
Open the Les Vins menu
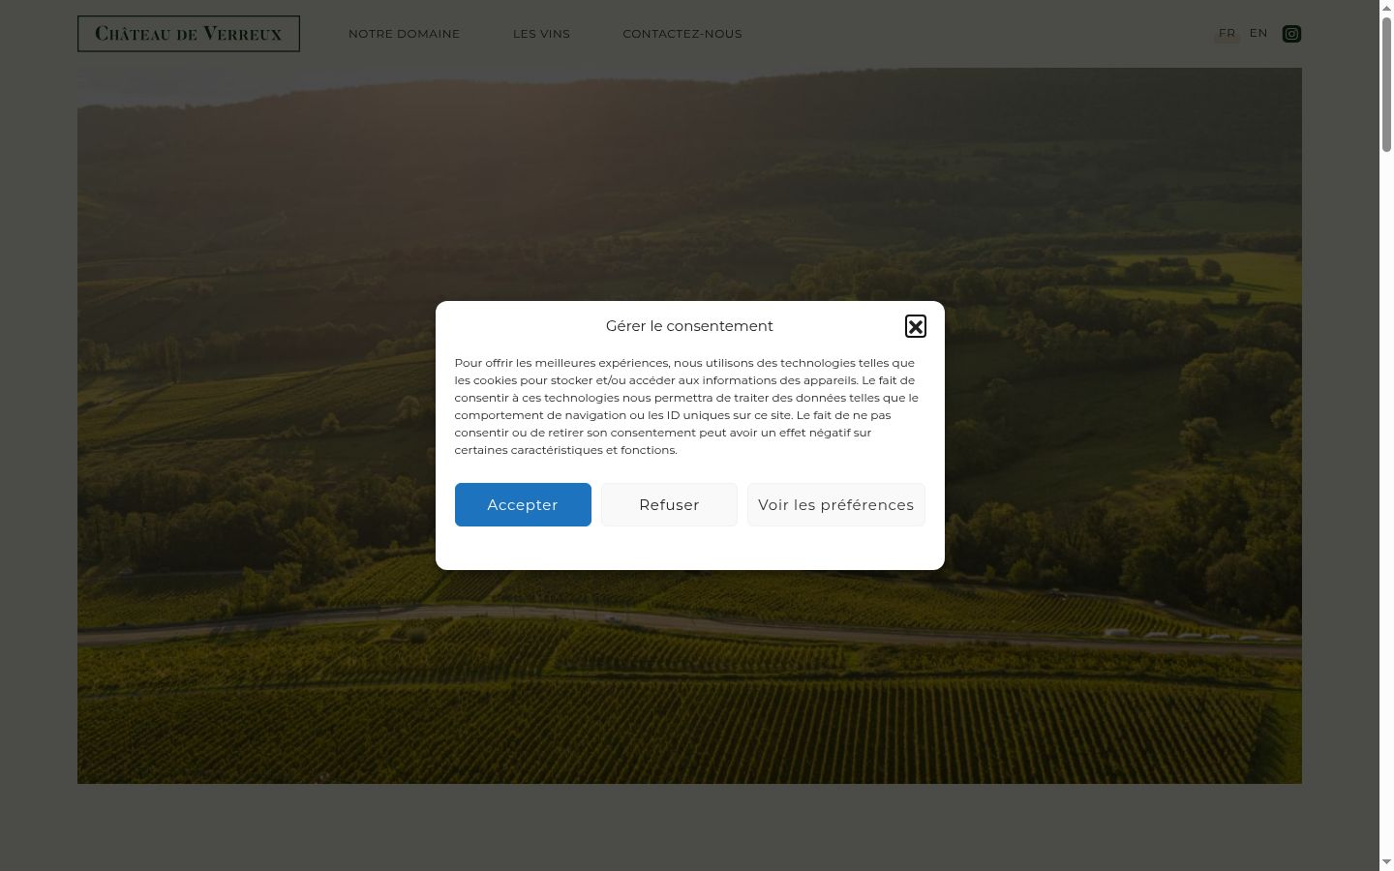[541, 34]
